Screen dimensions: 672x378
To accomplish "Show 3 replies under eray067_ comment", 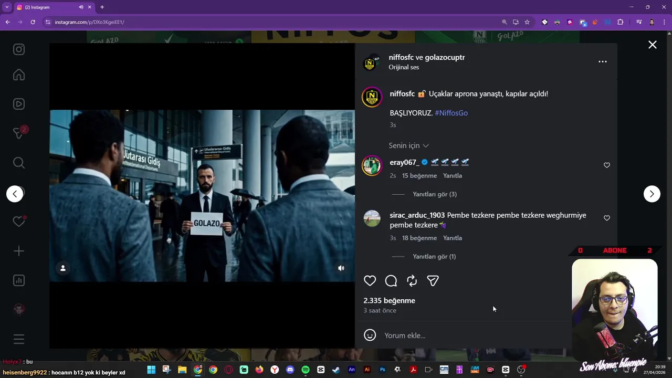I will coord(435,194).
